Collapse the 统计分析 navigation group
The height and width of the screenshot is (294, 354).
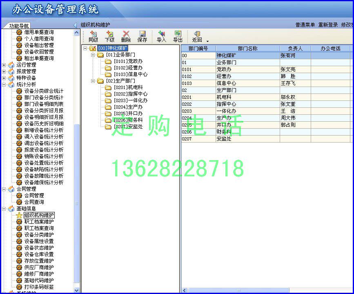click(x=4, y=85)
